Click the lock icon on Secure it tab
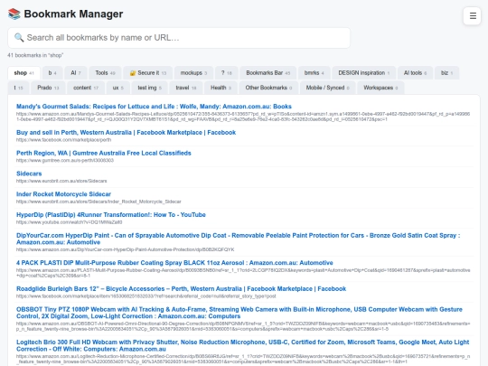Screen dimensions: 488x366 (133, 73)
